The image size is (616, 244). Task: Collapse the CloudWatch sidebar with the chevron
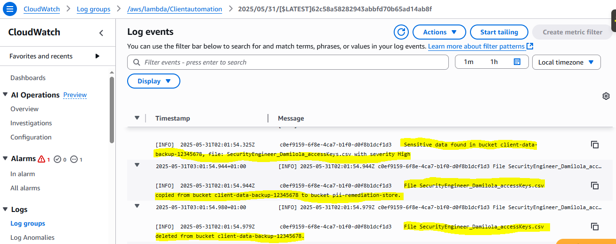(x=101, y=33)
